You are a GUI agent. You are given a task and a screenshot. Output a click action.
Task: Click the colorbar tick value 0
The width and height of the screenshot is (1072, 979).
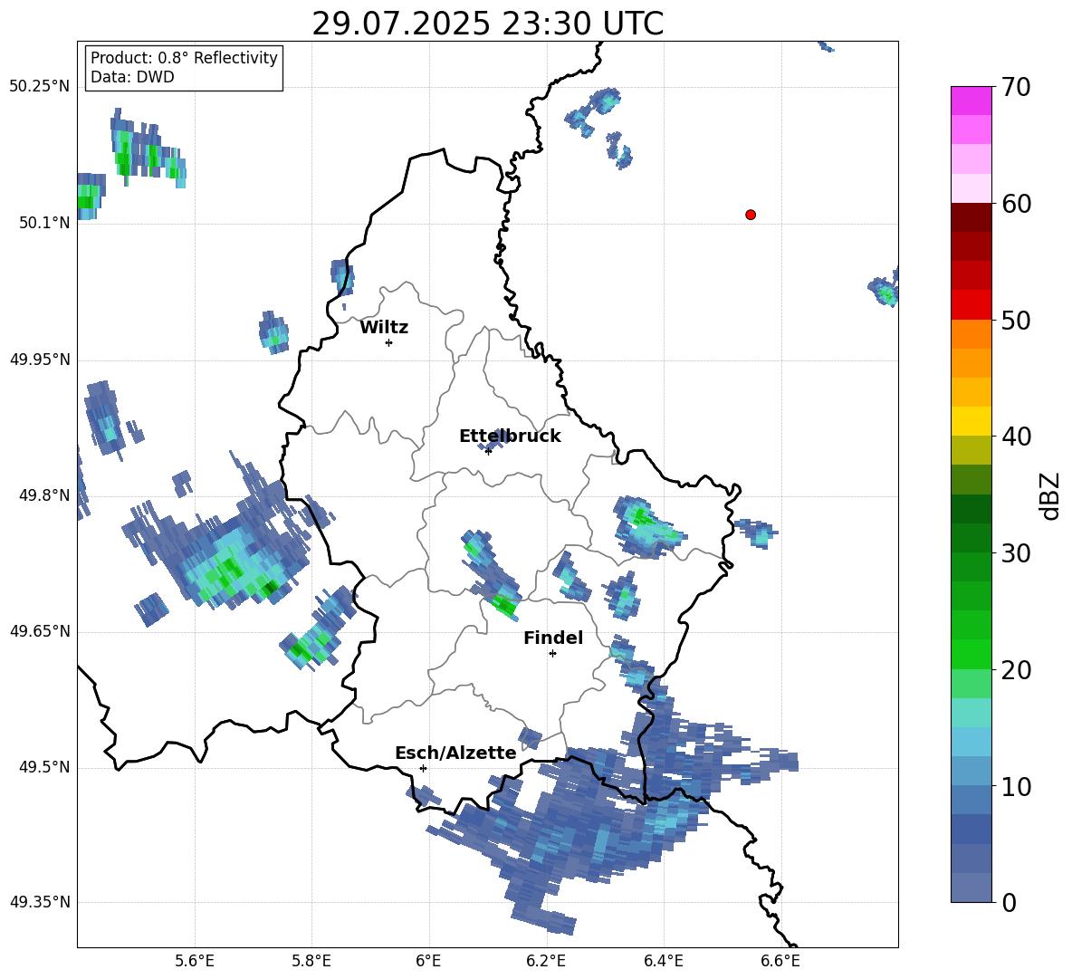point(1010,903)
